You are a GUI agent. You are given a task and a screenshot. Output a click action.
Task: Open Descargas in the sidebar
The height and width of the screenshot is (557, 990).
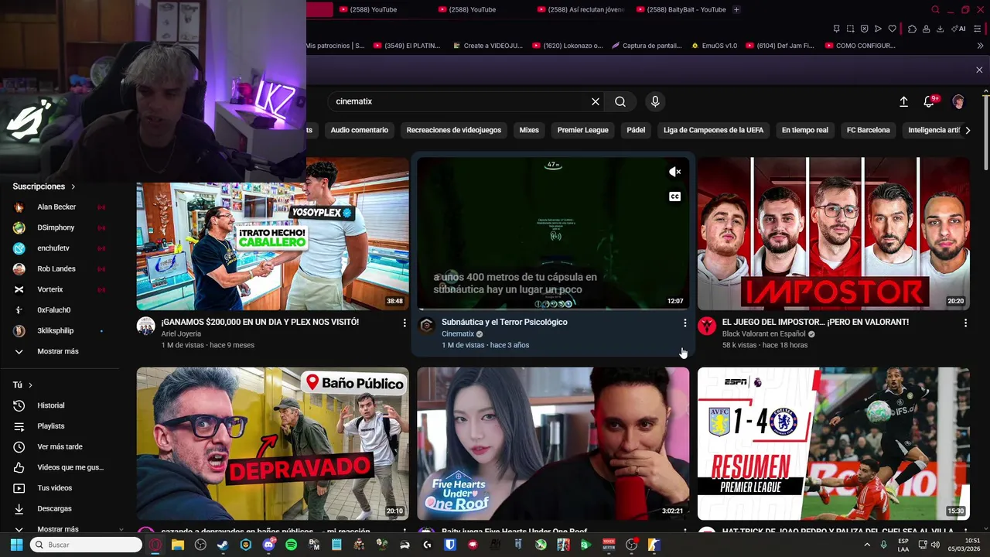[54, 508]
